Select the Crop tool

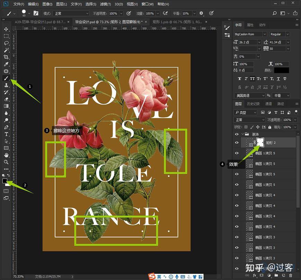tap(6, 57)
